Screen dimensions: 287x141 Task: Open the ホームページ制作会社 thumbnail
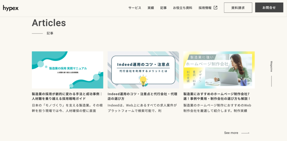tap(219, 70)
